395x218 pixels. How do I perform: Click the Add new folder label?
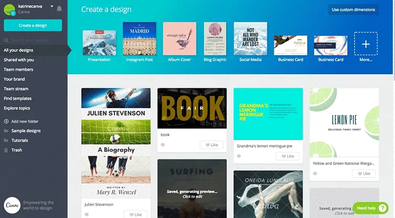pos(25,121)
